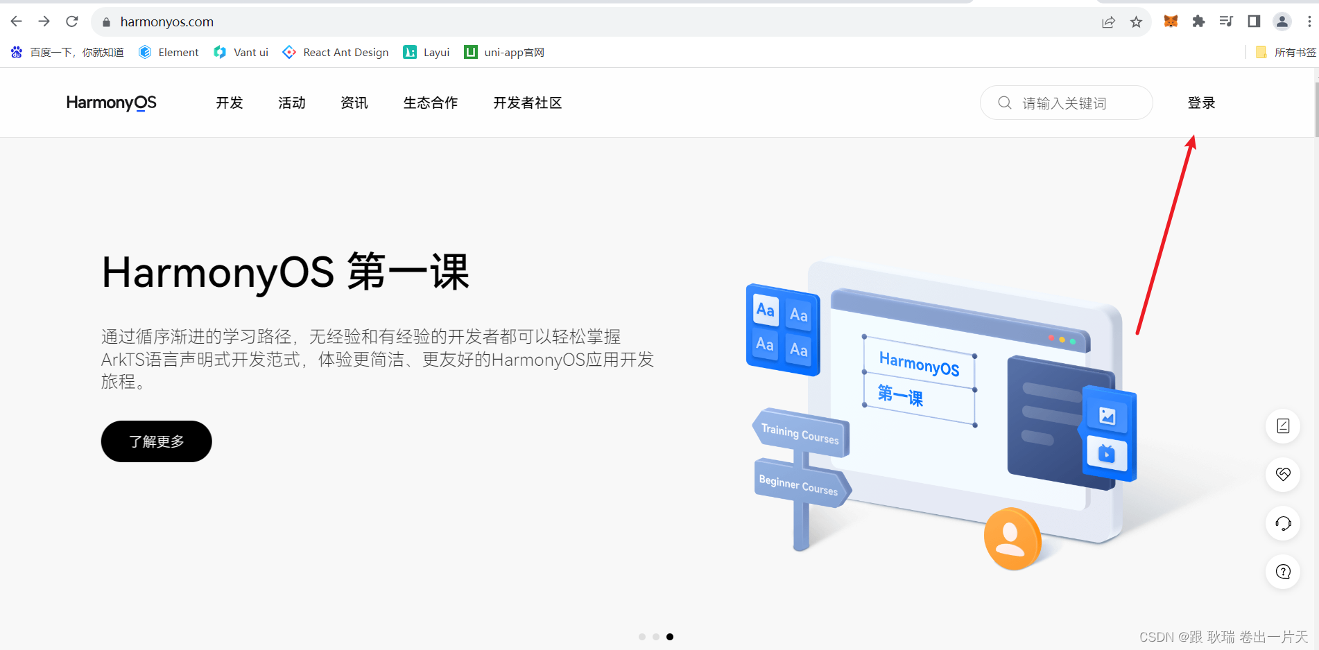Screen dimensions: 1319x650
Task: Open the Baidu bookmark
Action: point(67,52)
